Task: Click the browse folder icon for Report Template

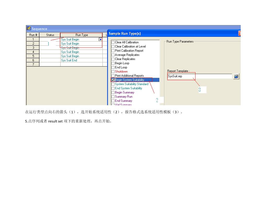Action: (236, 76)
